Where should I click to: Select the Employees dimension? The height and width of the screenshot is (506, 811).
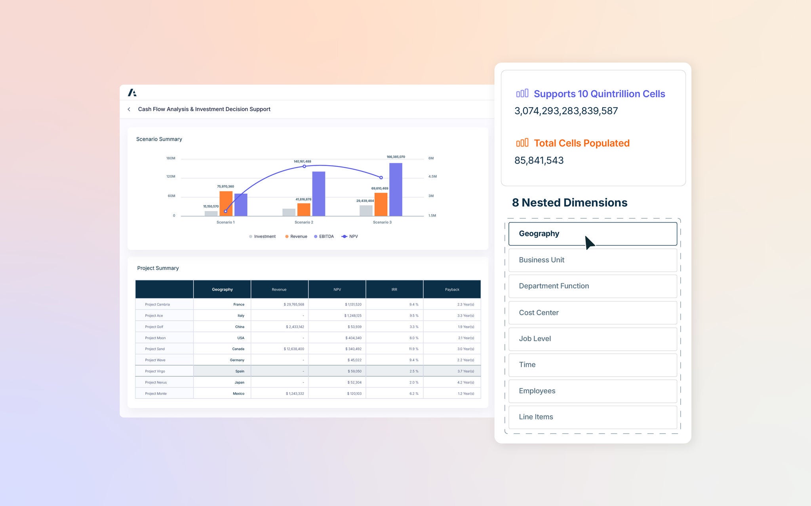click(592, 391)
